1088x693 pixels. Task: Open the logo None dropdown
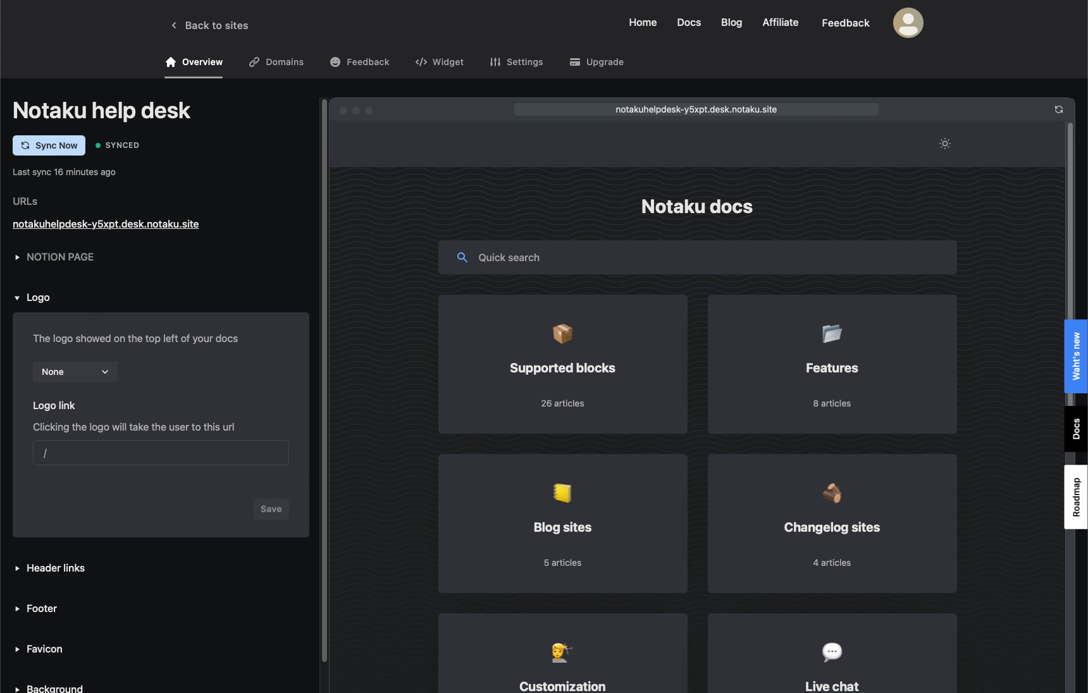pos(75,372)
